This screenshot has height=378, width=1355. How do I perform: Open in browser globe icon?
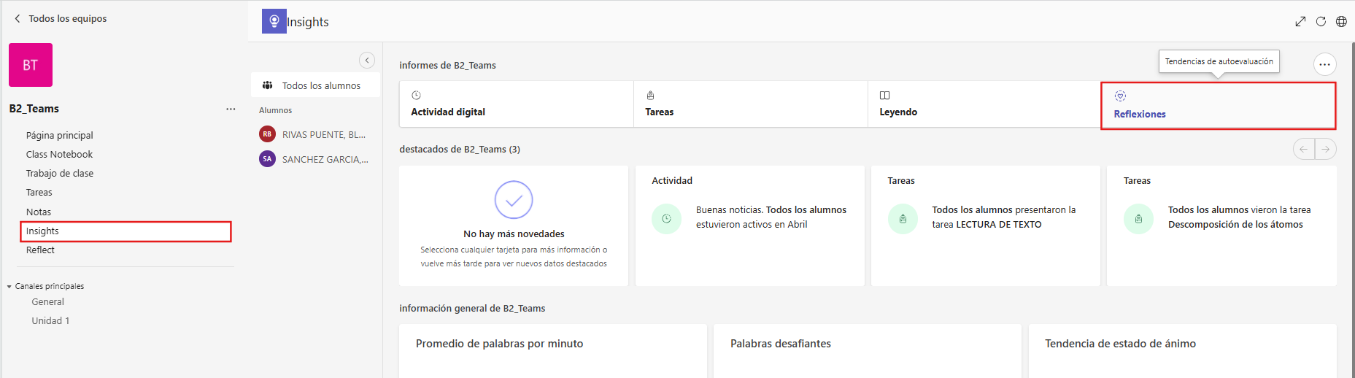[1341, 22]
